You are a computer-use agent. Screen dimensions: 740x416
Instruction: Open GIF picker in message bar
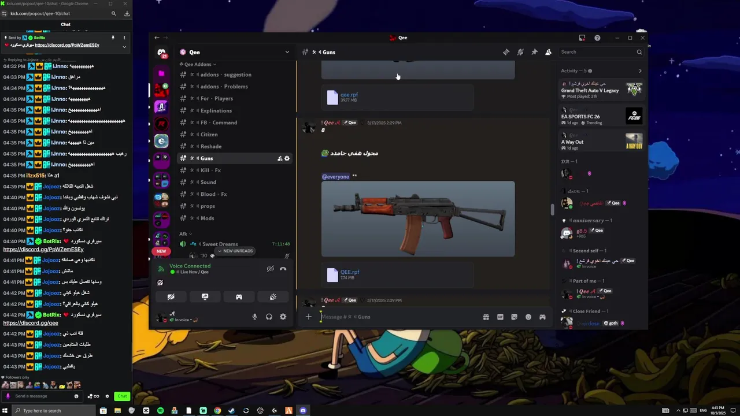coord(500,317)
